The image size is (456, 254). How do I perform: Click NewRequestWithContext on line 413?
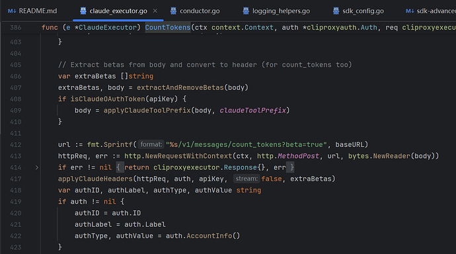coord(188,156)
